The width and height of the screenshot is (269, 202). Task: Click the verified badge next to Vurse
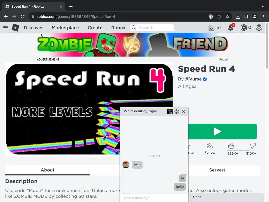[205, 79]
